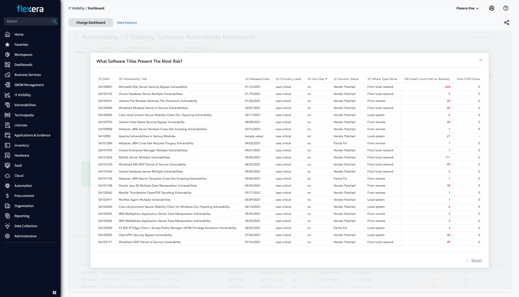
Task: Collapse the sidebar with double-chevron icon
Action: [x=54, y=292]
